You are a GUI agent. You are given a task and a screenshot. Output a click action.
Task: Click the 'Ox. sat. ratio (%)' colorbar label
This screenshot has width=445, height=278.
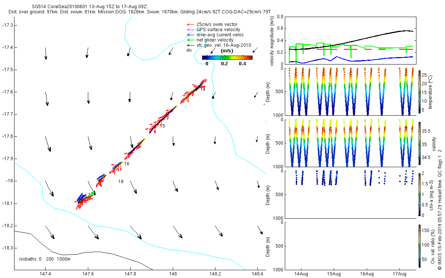[x=433, y=246]
